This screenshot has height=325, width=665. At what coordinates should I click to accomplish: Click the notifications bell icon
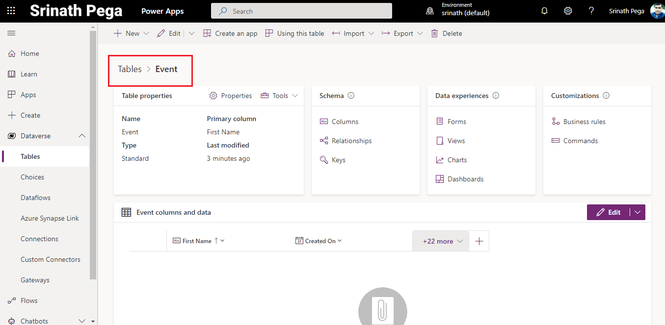544,11
